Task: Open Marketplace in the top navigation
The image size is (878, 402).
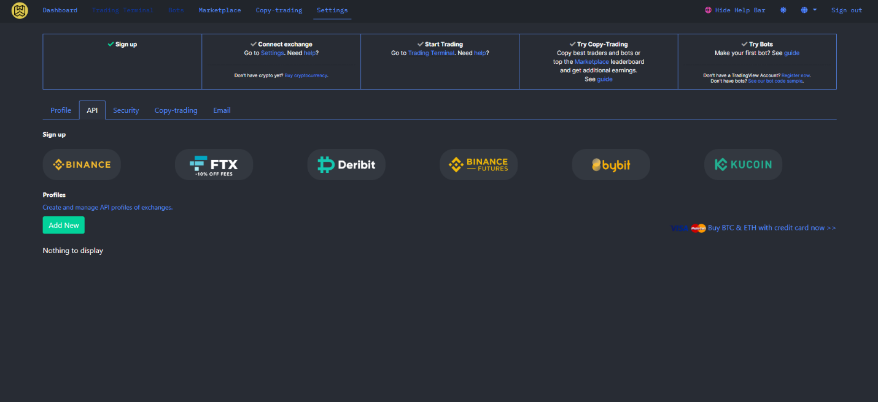Action: coord(220,10)
